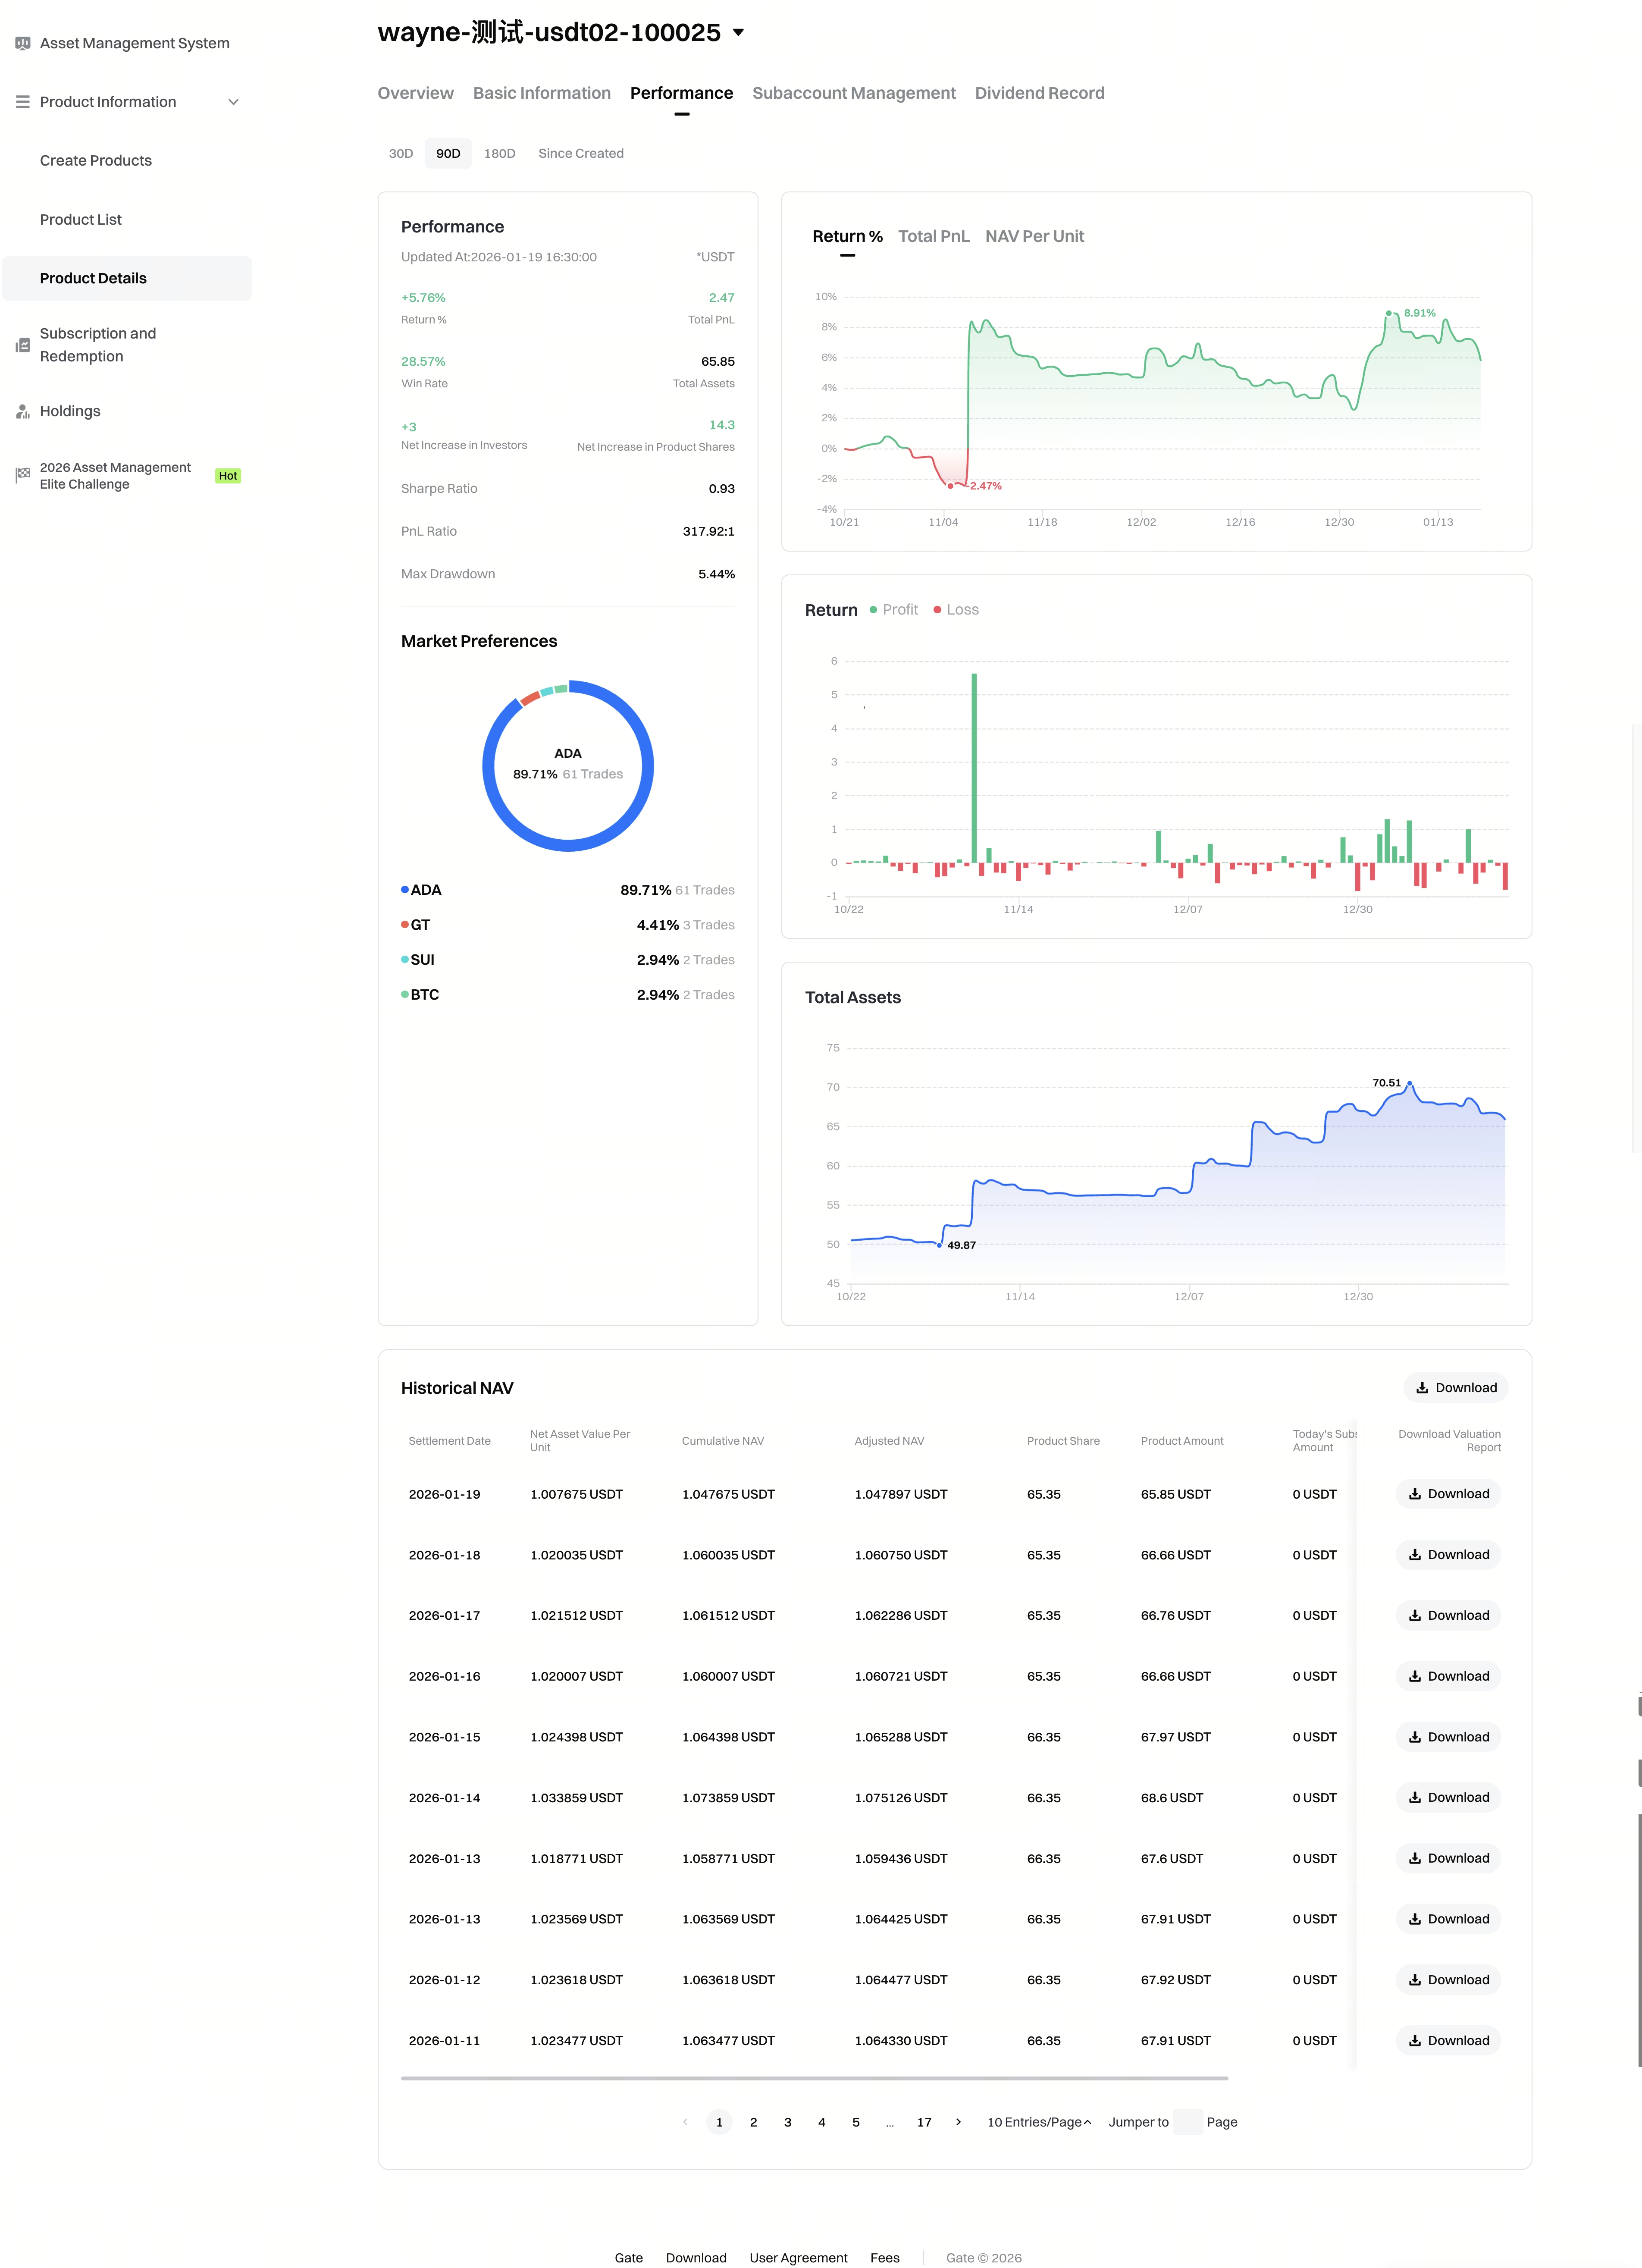Click the Product Information list icon
1642x2268 pixels.
(22, 102)
